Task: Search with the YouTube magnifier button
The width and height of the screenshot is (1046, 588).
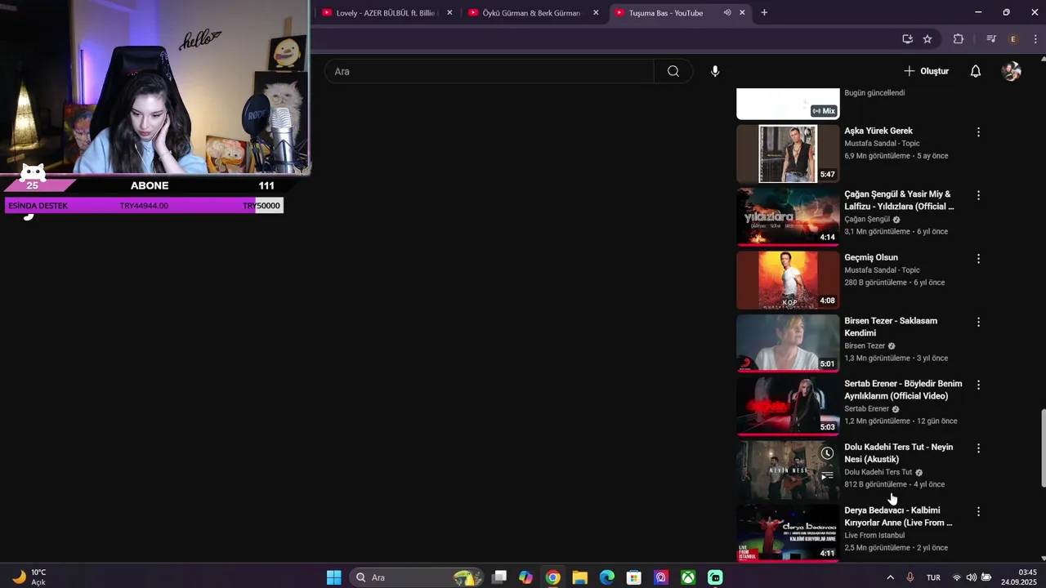Action: [x=673, y=71]
